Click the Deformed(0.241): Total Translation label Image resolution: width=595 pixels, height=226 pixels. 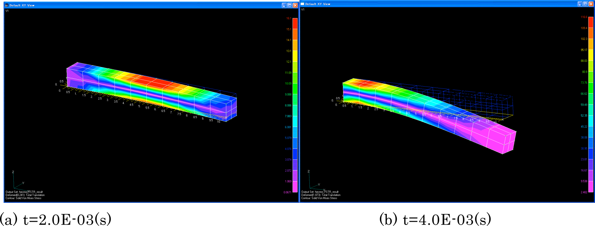(x=25, y=195)
